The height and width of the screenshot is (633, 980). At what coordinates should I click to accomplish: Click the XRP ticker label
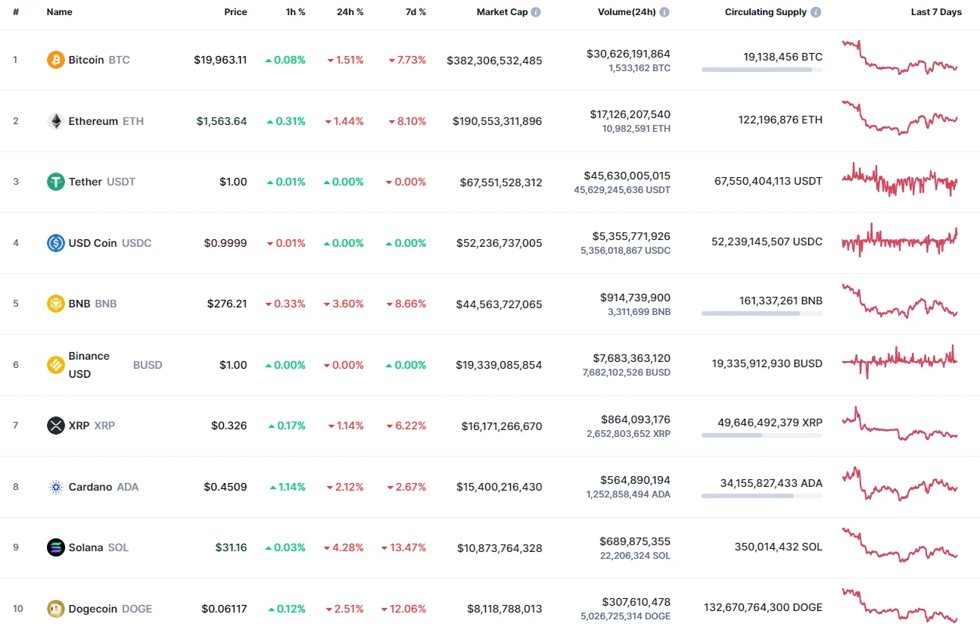click(105, 426)
